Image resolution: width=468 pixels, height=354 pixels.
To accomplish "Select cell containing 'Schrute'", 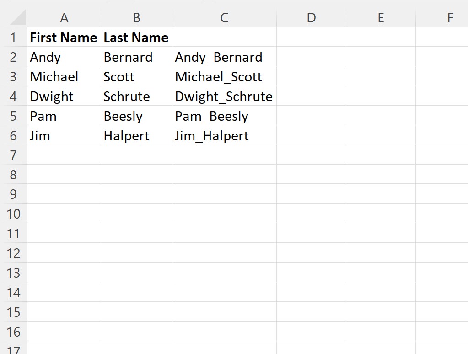I will [x=136, y=96].
